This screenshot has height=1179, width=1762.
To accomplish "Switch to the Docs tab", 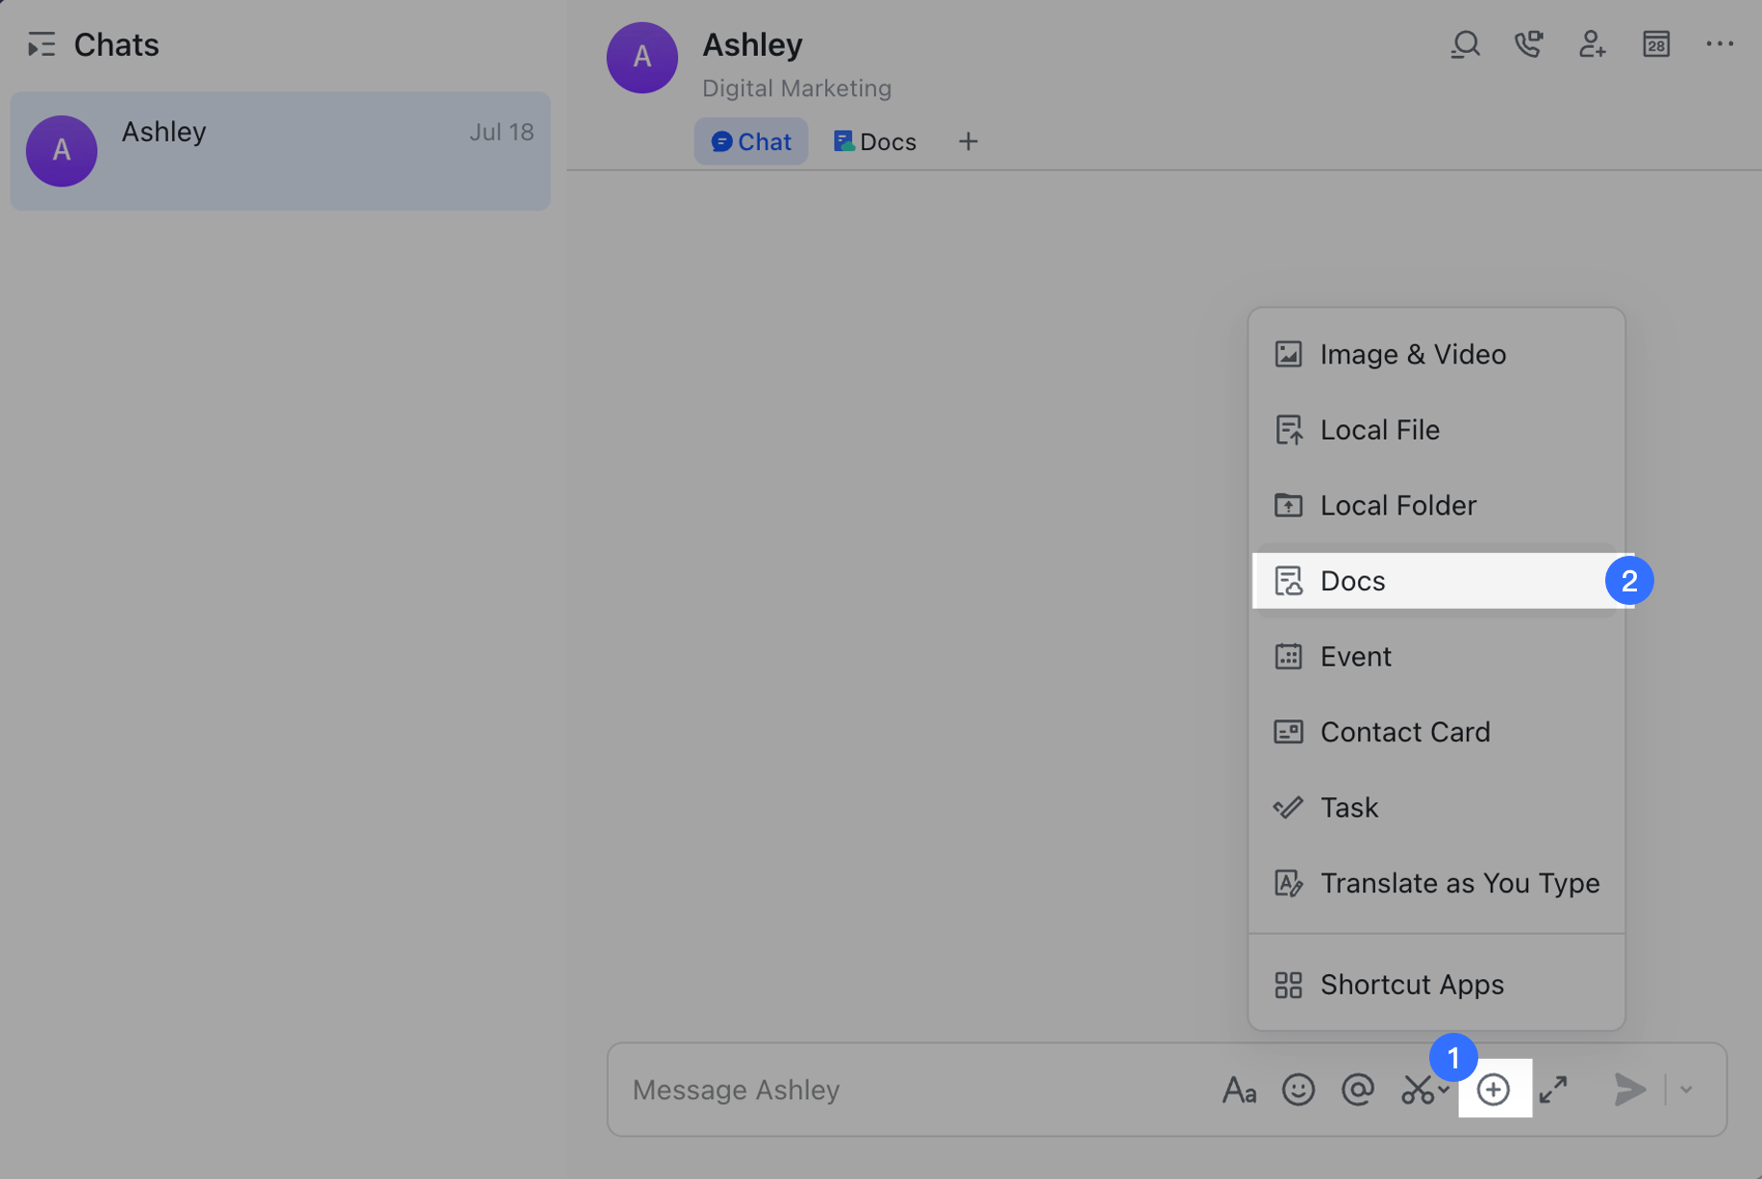I will tap(874, 141).
